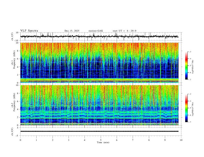Screen dimensions: 204x157
Task: Click the ch.3(V) axis label
Action: pos(12,132)
